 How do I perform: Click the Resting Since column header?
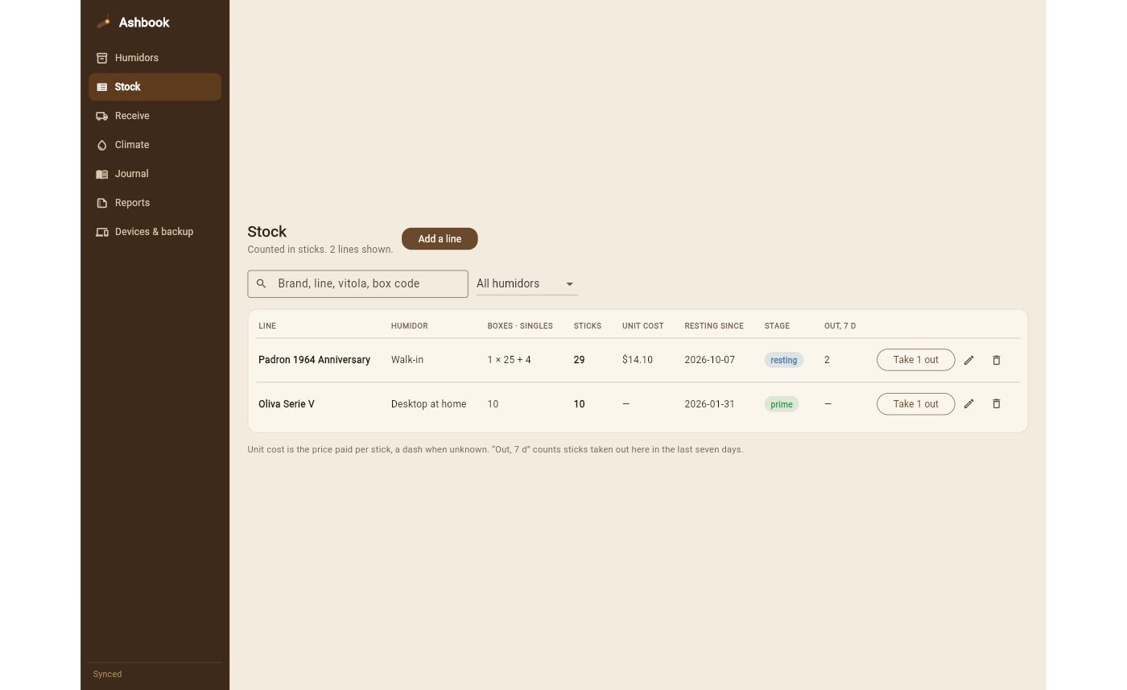[x=714, y=326]
